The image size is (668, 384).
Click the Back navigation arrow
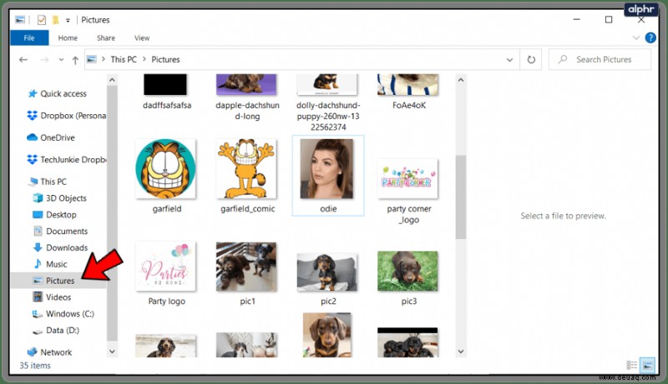coord(23,60)
